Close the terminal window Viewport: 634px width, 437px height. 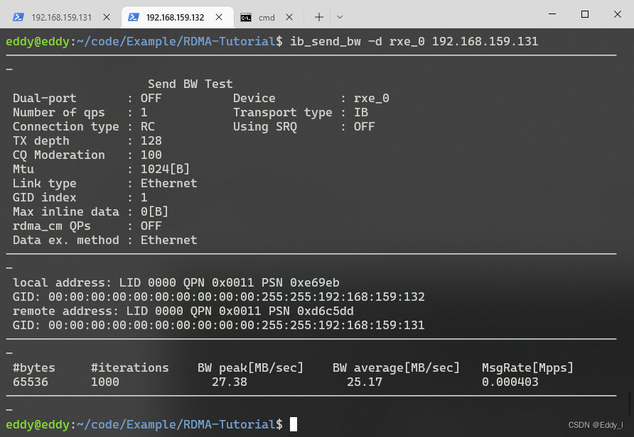[618, 14]
